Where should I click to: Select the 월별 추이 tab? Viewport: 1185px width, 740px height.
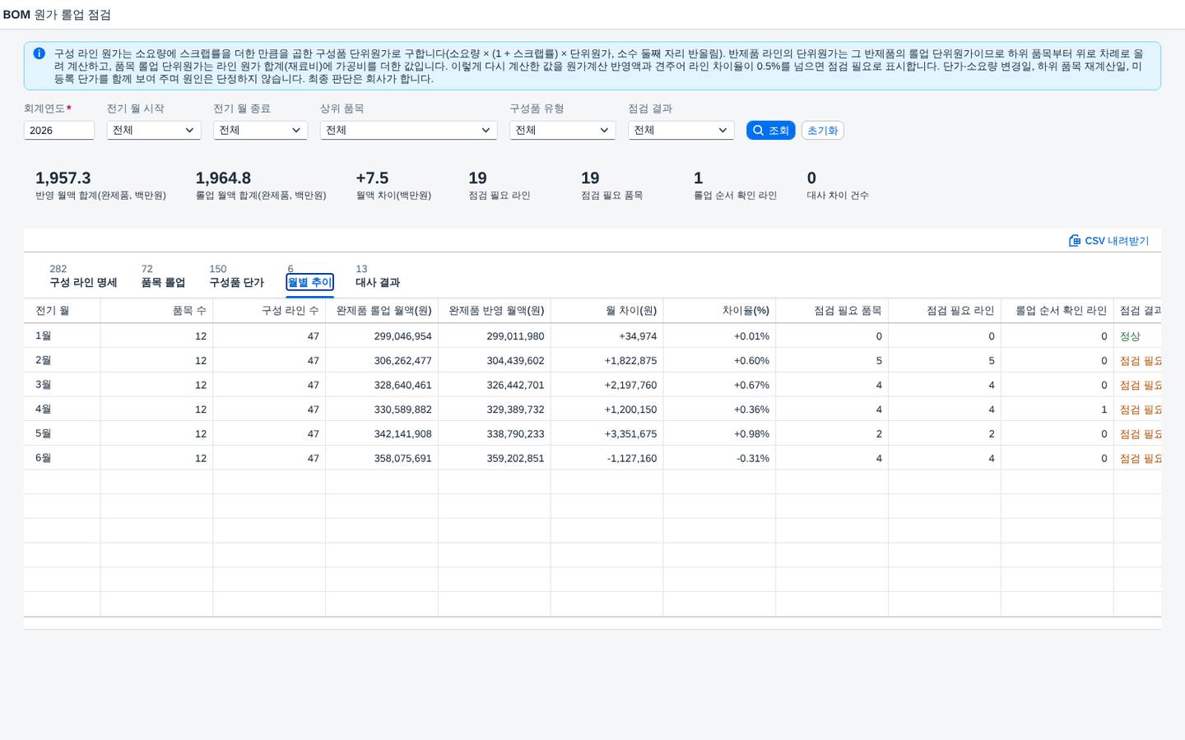[309, 282]
